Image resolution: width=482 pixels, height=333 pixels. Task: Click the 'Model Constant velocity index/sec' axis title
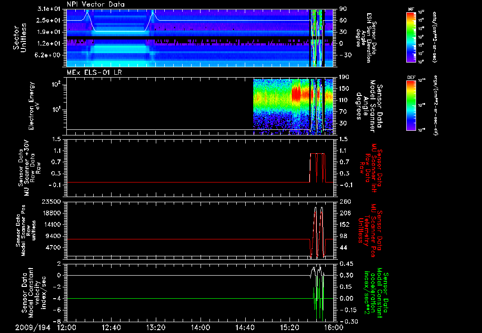pyautogui.click(x=34, y=293)
